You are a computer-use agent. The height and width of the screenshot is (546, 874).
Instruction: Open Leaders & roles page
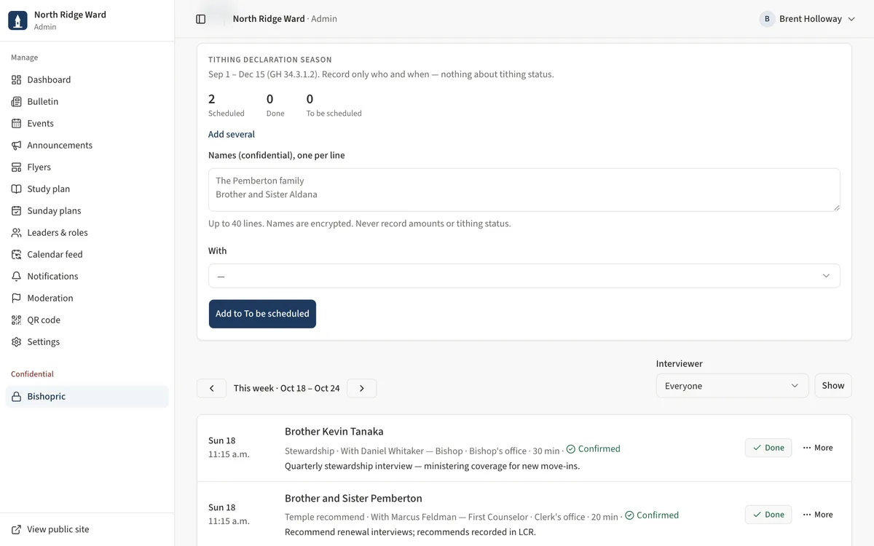coord(87,233)
